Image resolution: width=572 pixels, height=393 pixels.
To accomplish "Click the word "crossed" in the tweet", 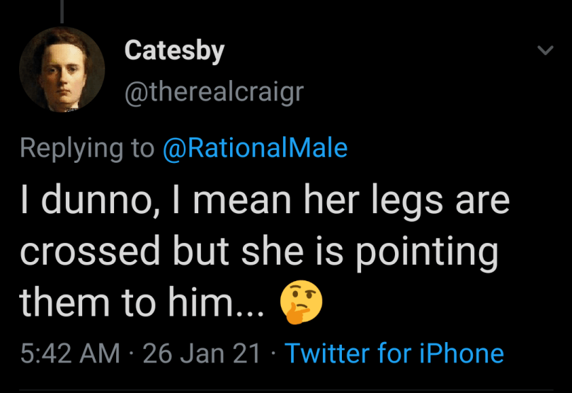I will pyautogui.click(x=89, y=251).
